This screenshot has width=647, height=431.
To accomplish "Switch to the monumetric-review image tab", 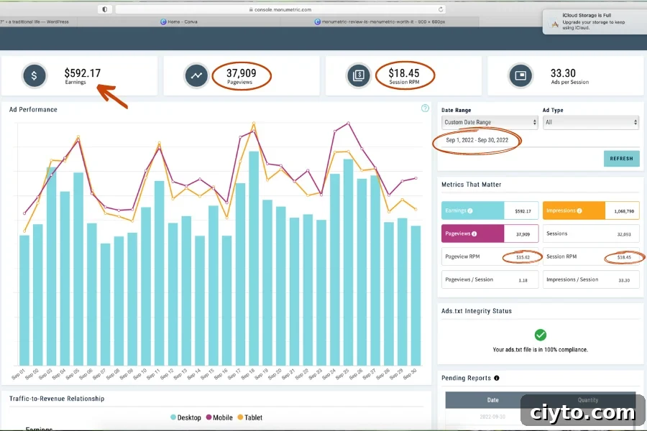I will (x=380, y=22).
